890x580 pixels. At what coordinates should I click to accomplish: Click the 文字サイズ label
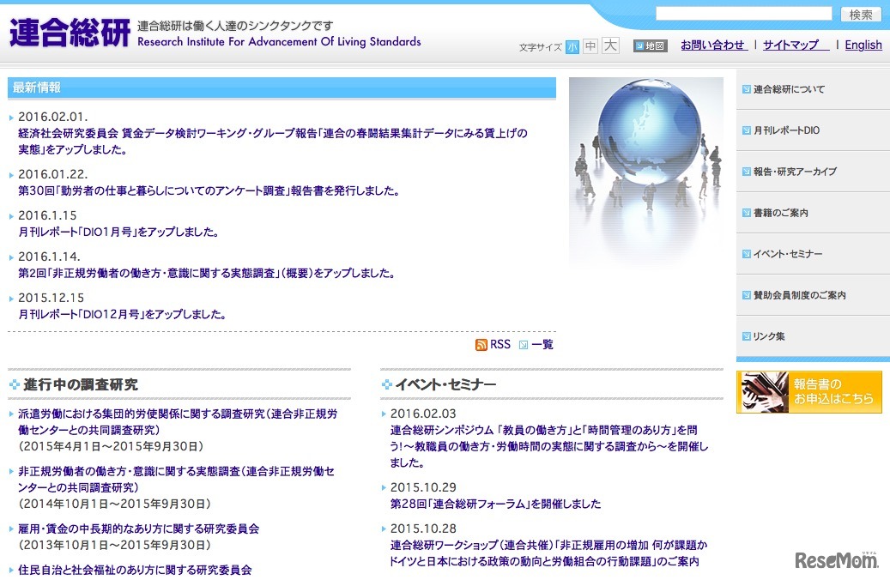click(x=541, y=48)
